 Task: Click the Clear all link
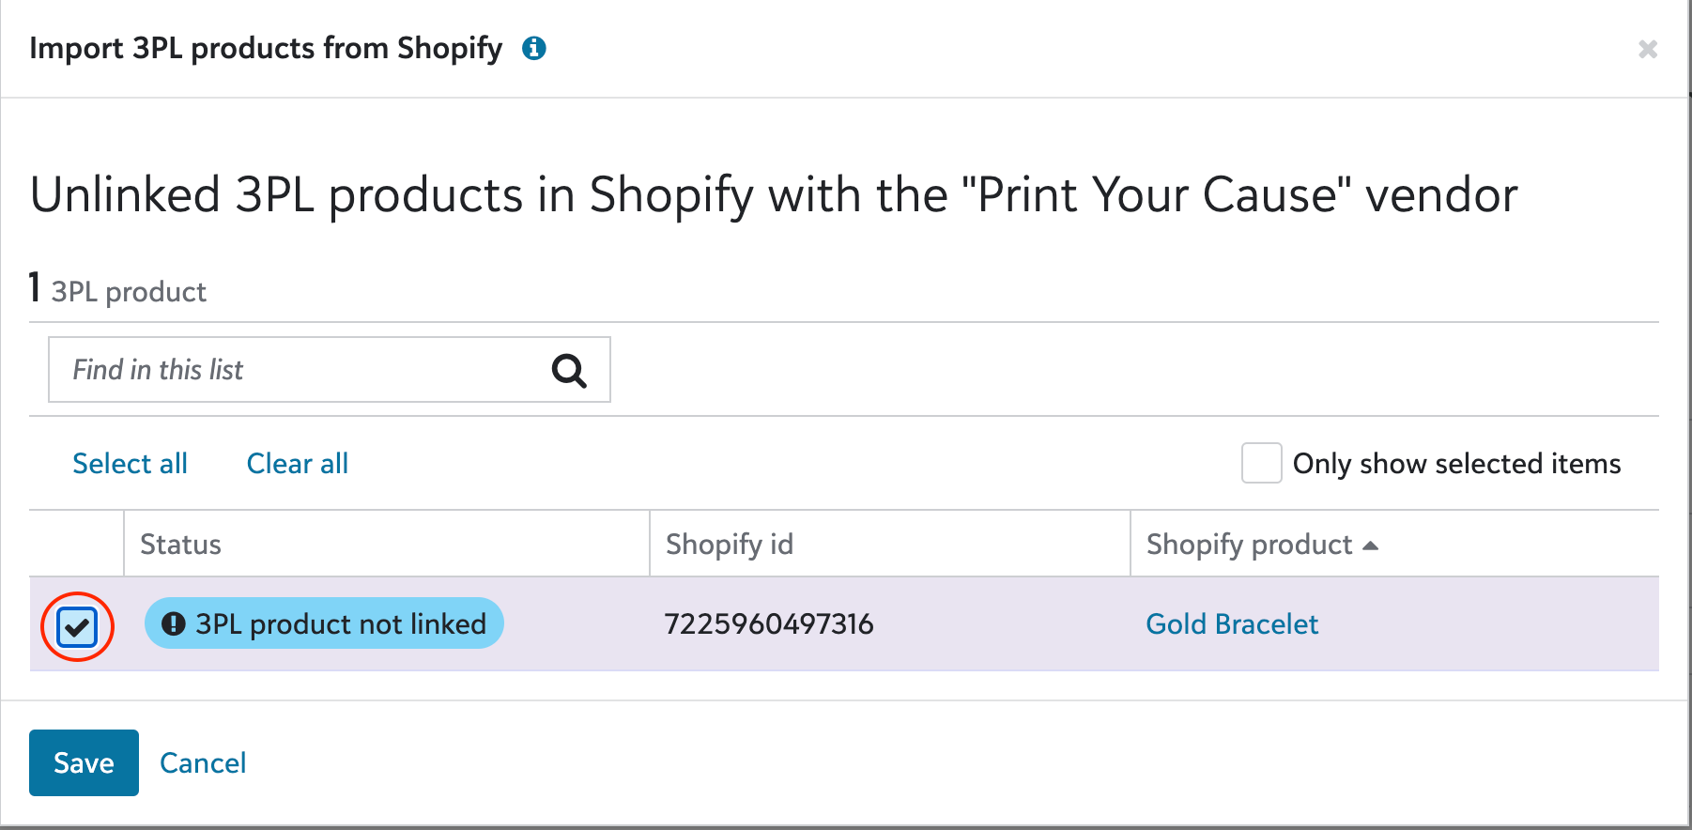pos(298,464)
